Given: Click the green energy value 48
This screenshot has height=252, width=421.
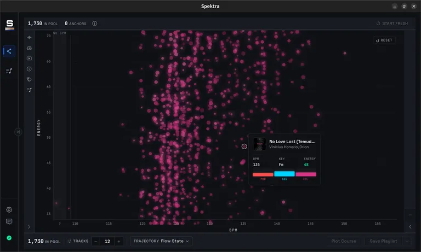Looking at the screenshot, I should click(x=306, y=165).
